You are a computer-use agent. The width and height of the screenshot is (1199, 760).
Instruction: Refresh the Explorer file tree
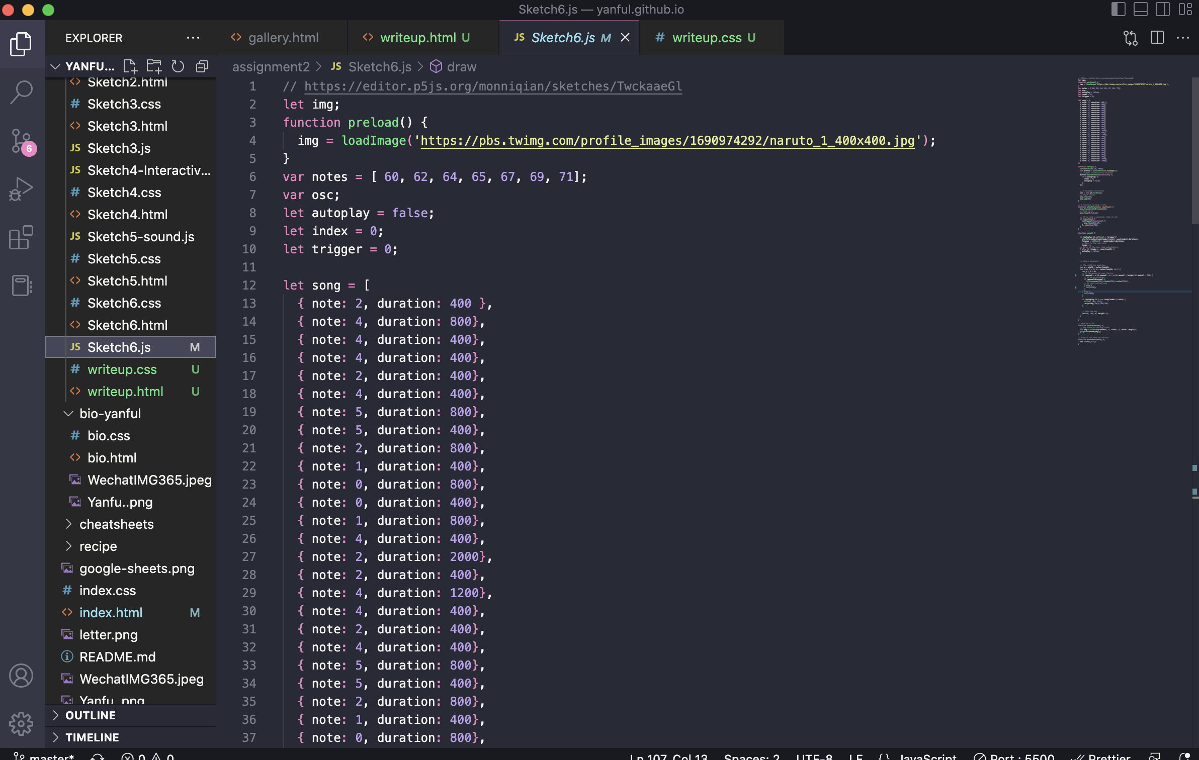[x=178, y=66]
